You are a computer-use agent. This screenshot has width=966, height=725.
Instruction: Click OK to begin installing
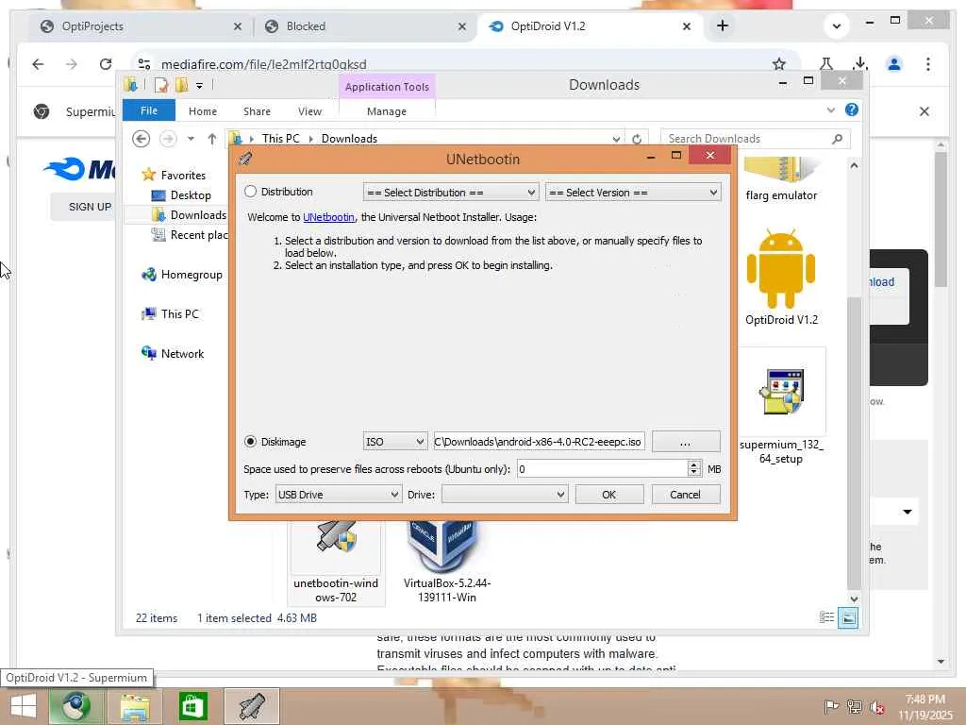click(608, 495)
